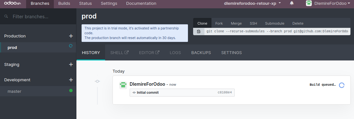Open the Initial commit link

click(148, 92)
